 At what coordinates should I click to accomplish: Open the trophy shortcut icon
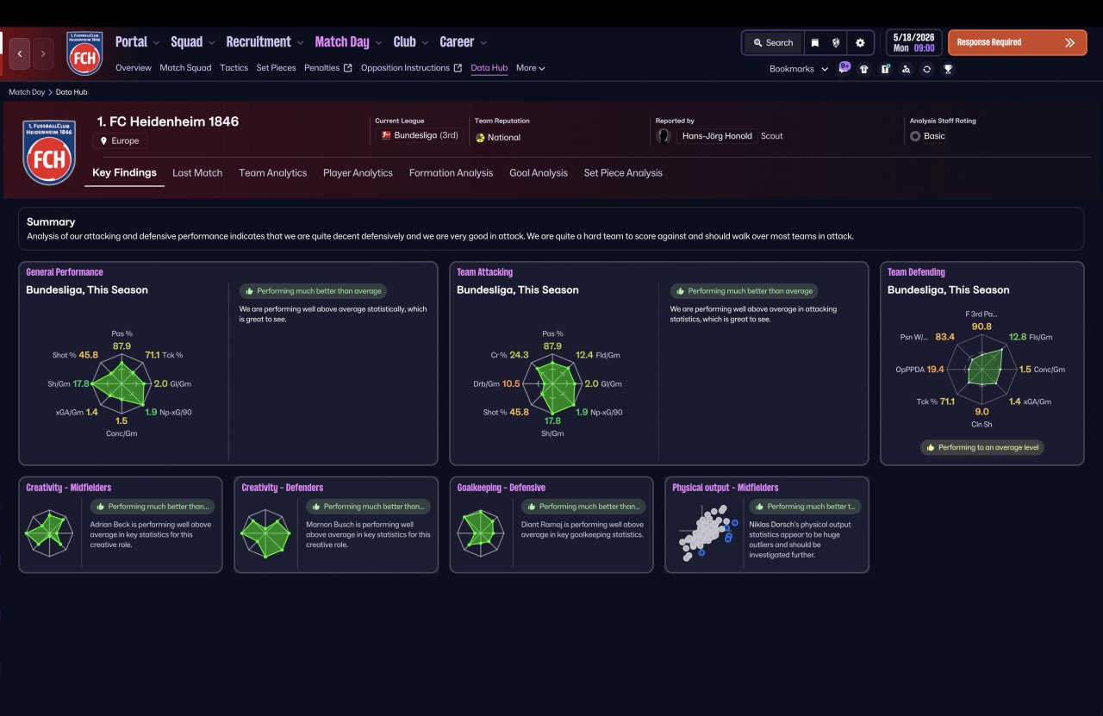pos(948,69)
